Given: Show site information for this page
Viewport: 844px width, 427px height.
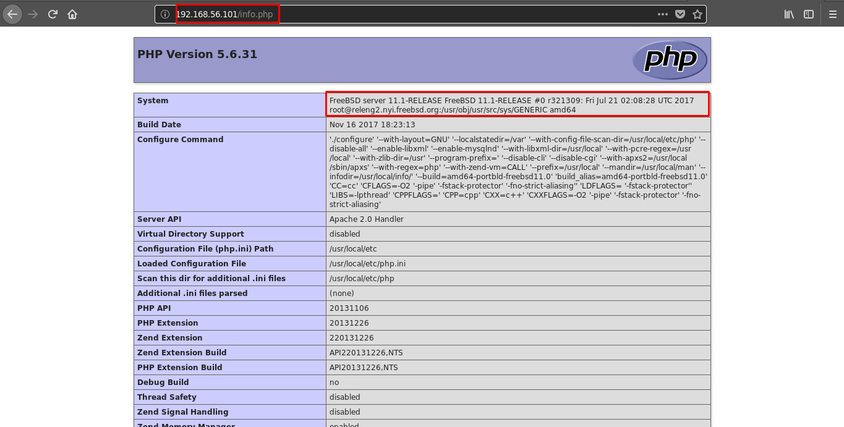Looking at the screenshot, I should [x=164, y=14].
